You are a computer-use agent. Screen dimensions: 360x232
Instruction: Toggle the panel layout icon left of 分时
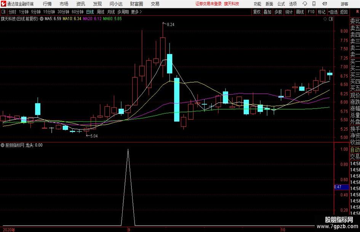pyautogui.click(x=3, y=12)
